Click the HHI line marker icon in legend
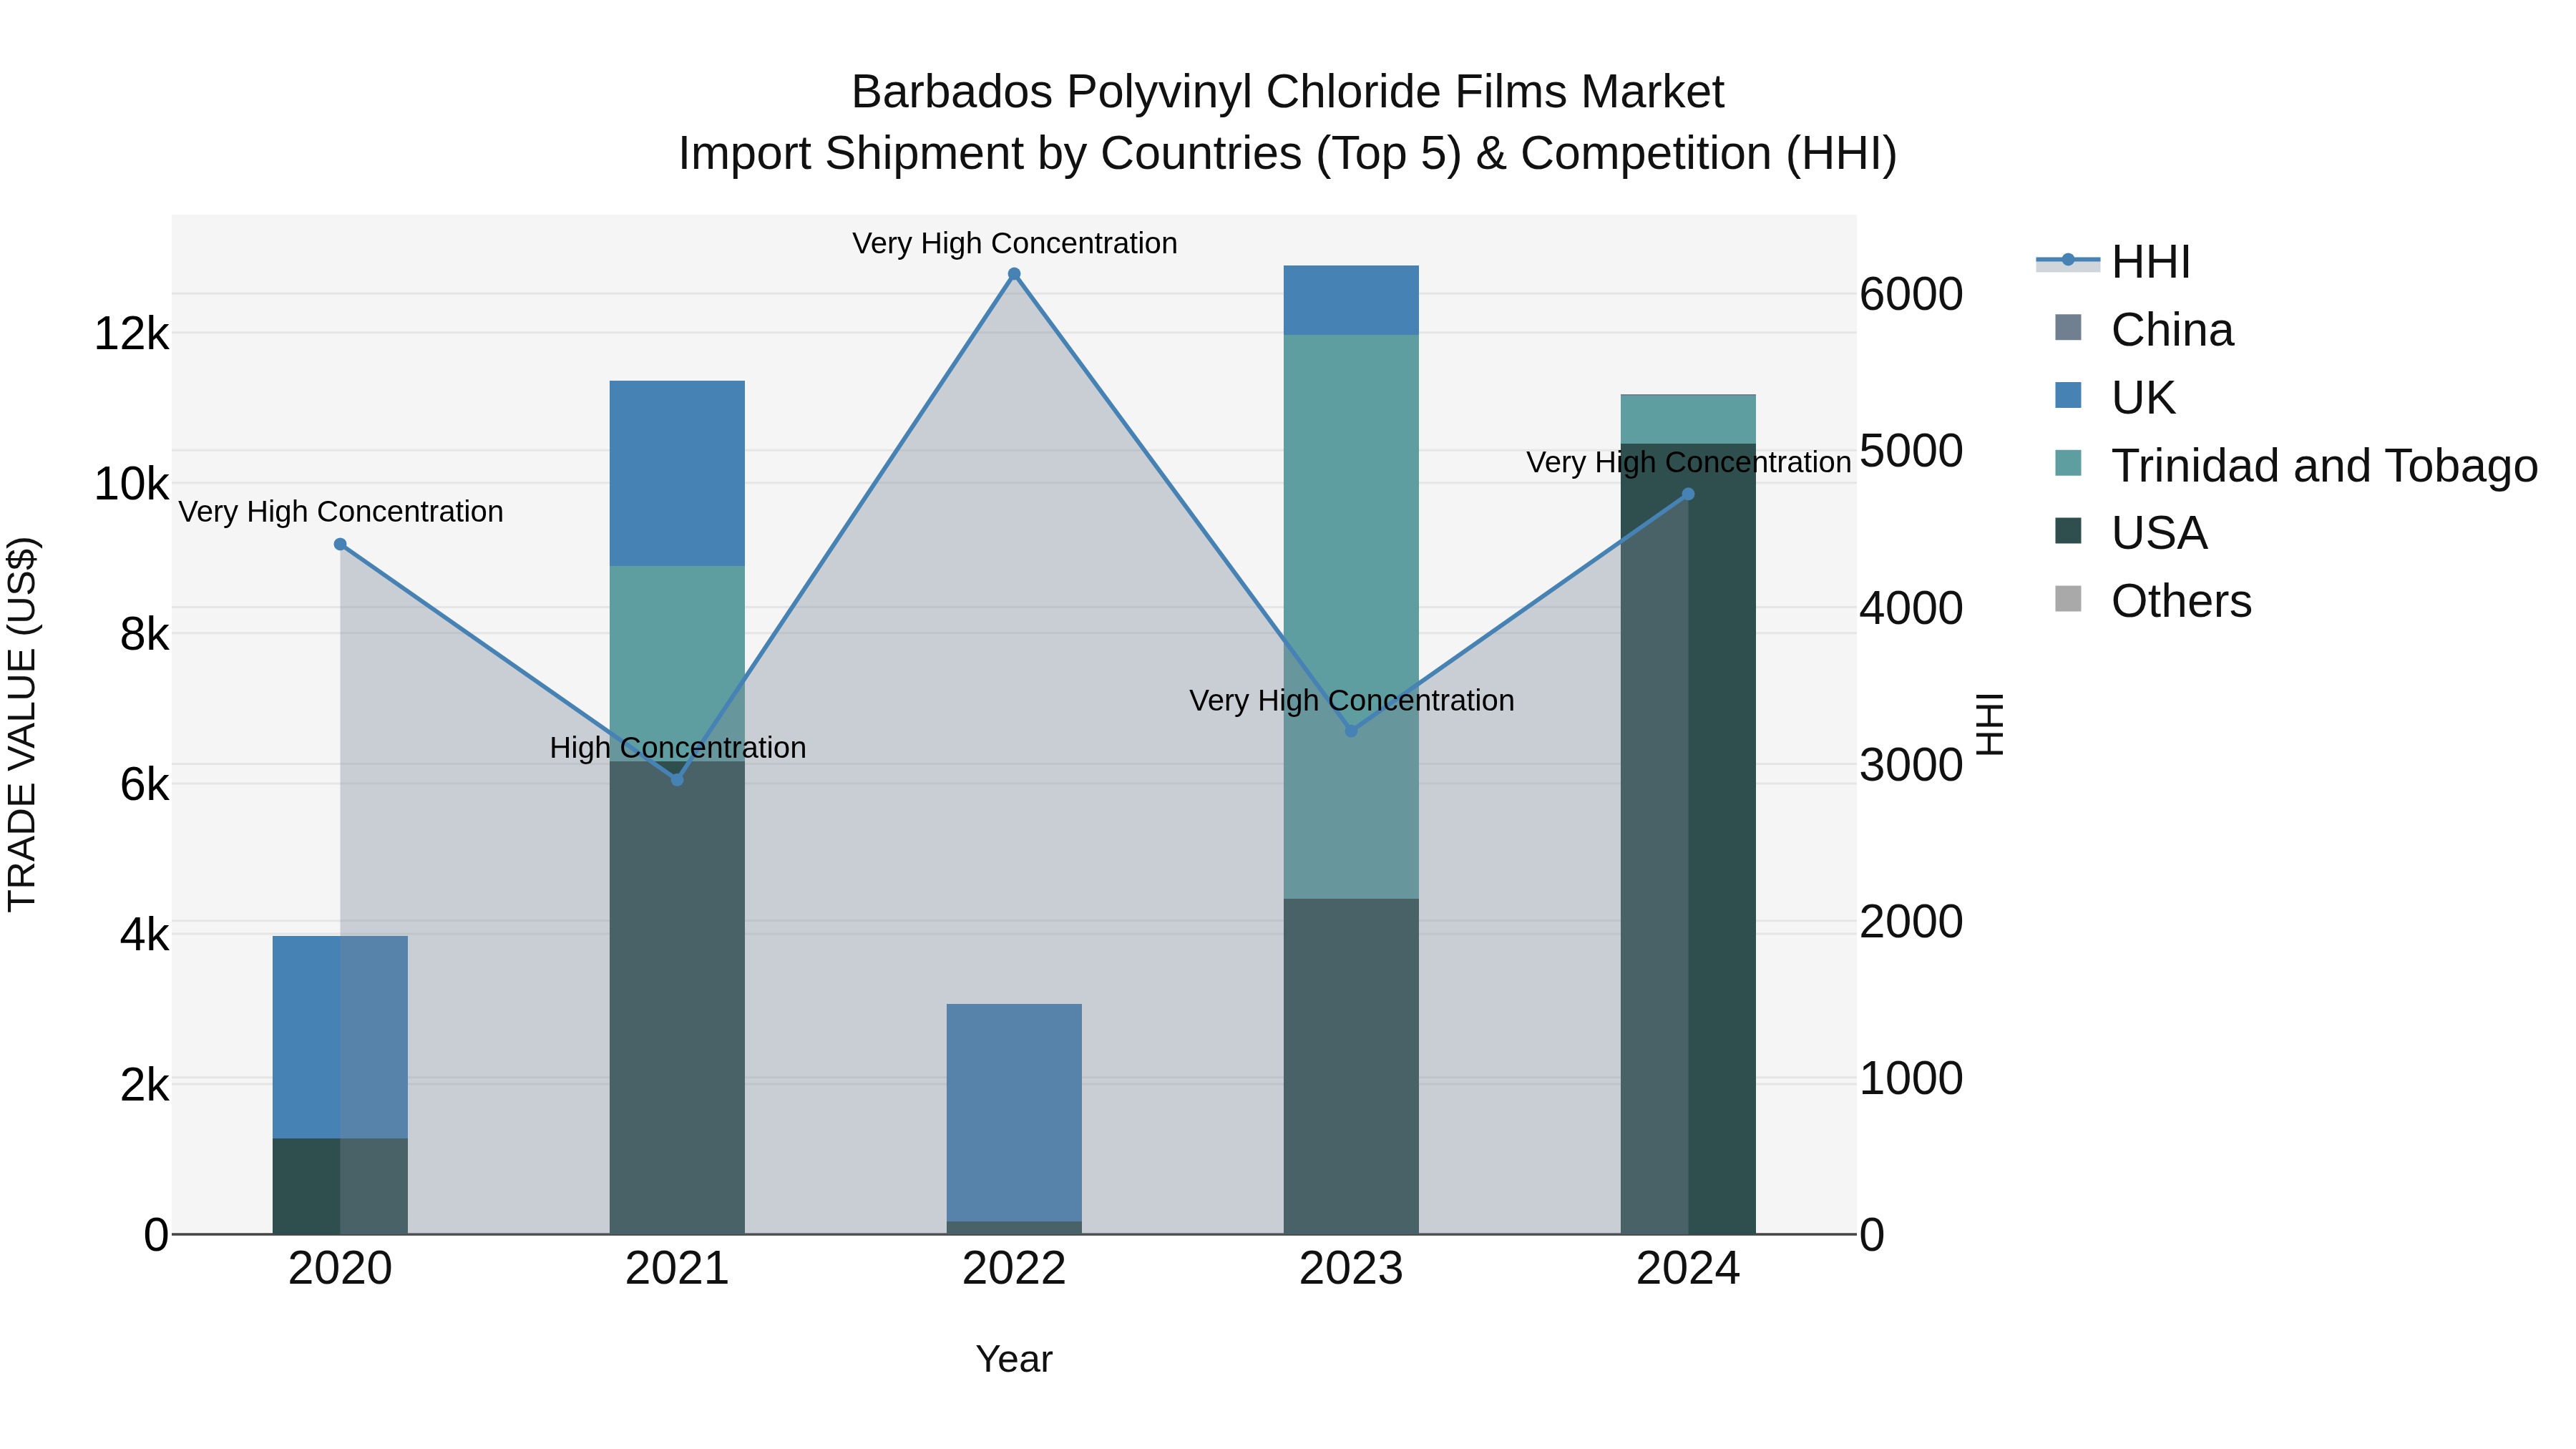Image resolution: width=2576 pixels, height=1449 pixels. [2068, 261]
